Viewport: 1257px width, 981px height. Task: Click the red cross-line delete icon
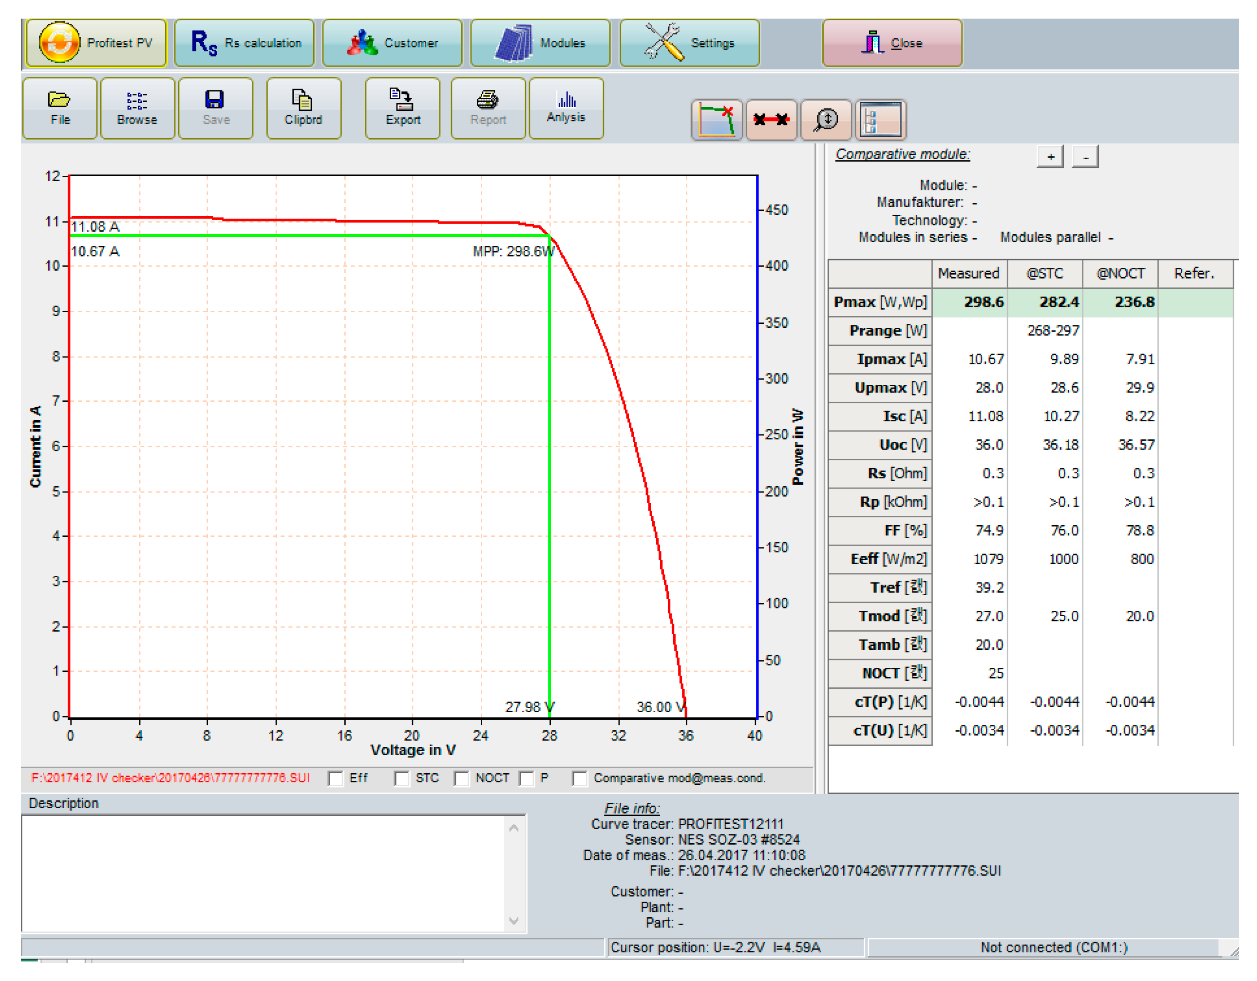[771, 120]
